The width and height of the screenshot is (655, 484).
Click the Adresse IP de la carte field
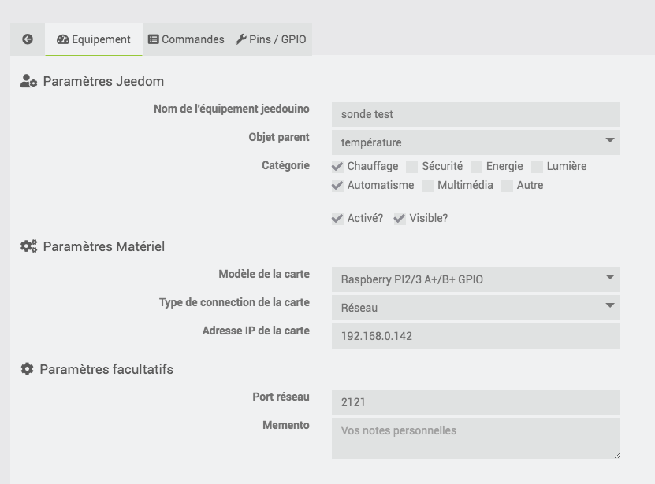coord(475,336)
